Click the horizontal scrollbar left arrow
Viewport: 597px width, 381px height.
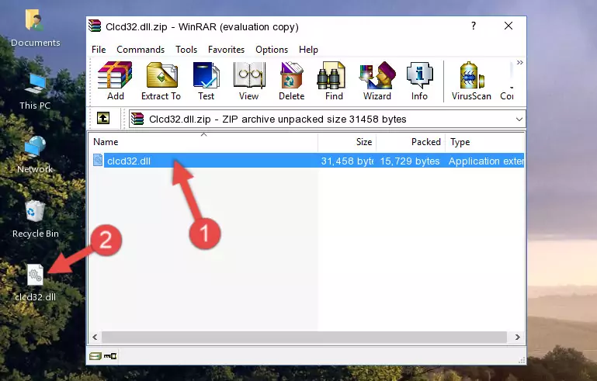click(x=95, y=337)
